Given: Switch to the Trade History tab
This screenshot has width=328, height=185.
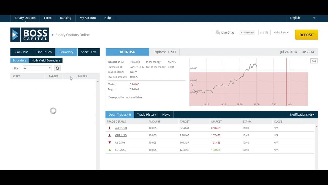Looking at the screenshot, I should (147, 115).
